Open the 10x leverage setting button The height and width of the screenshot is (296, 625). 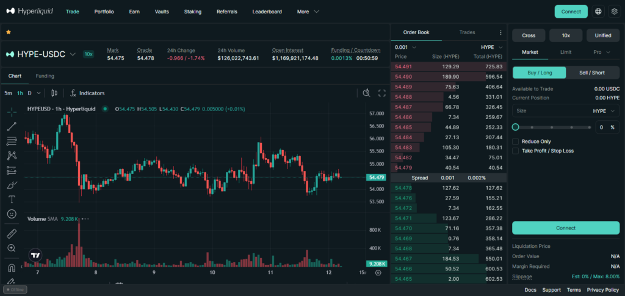(566, 35)
